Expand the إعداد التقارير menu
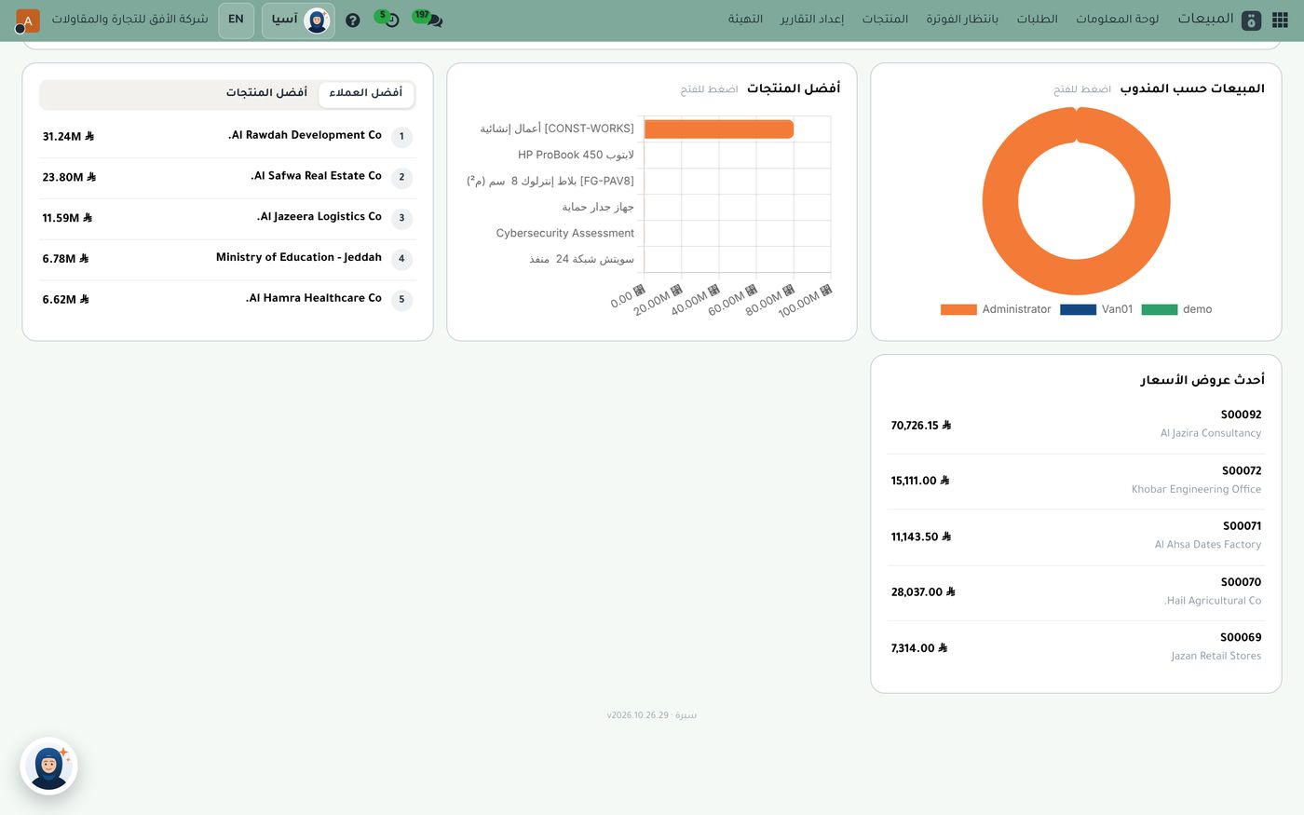 click(x=812, y=20)
